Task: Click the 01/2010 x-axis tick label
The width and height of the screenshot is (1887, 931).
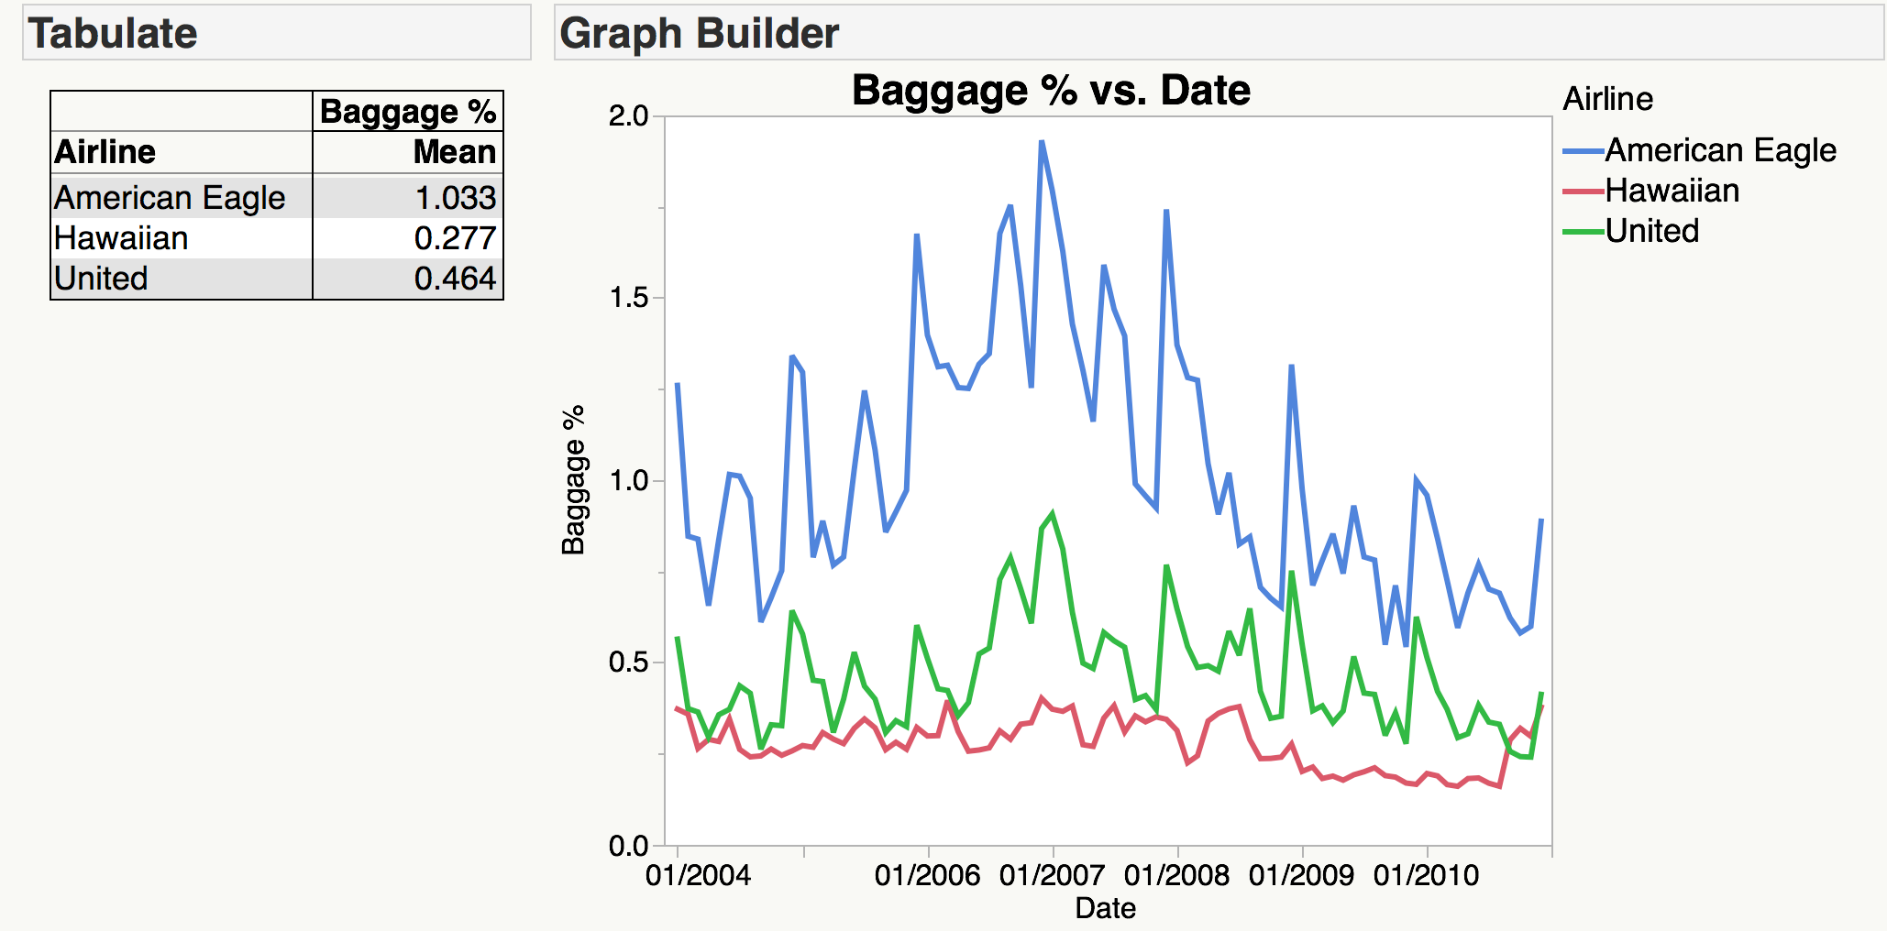Action: [x=1427, y=875]
